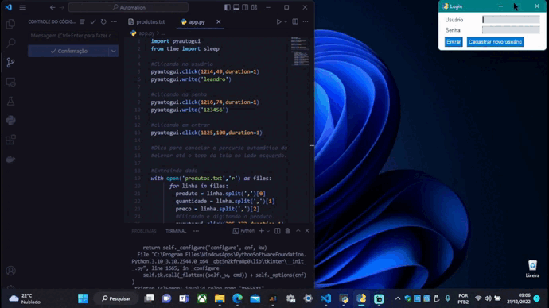Open the Windows Start menu

tap(83, 298)
